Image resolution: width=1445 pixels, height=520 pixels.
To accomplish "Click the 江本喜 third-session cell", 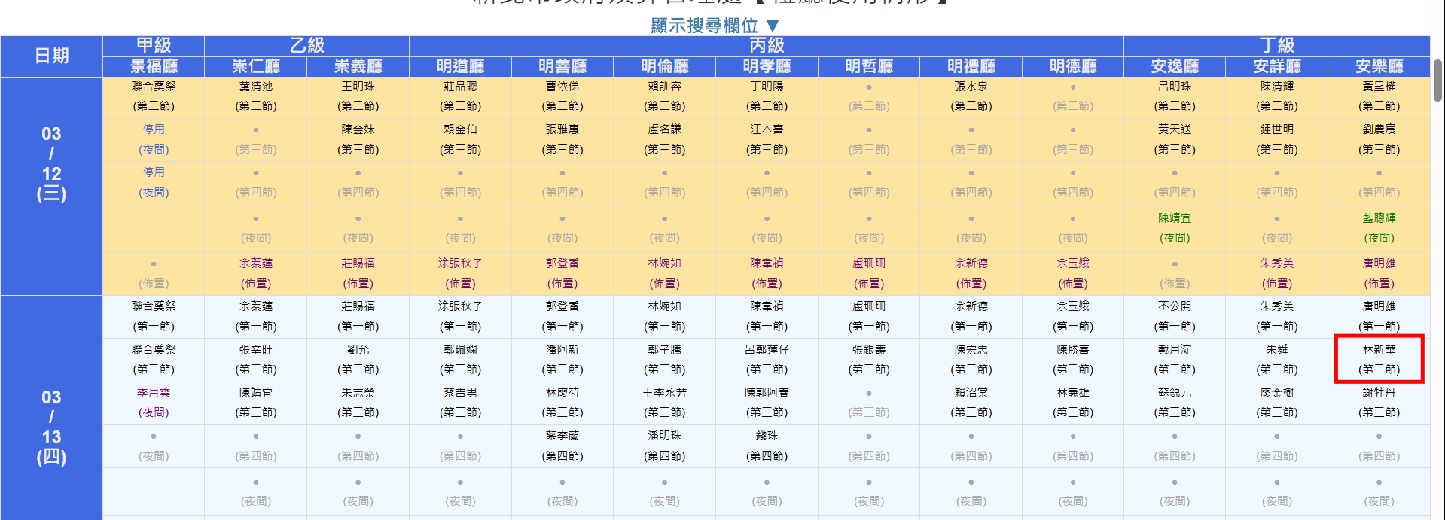I will [x=767, y=139].
